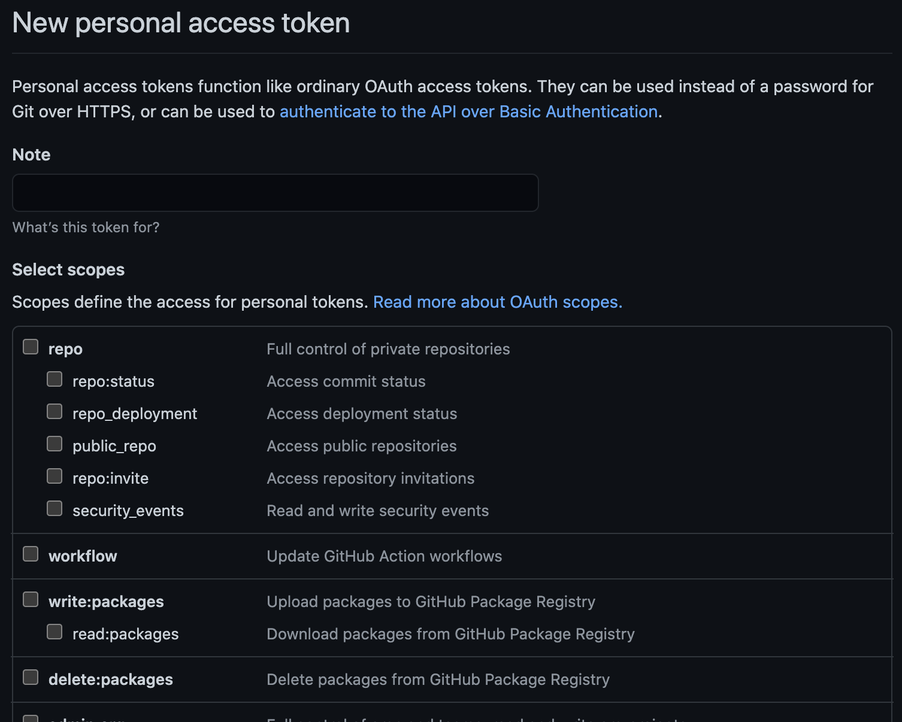Click the delete:packages label text

(x=111, y=679)
